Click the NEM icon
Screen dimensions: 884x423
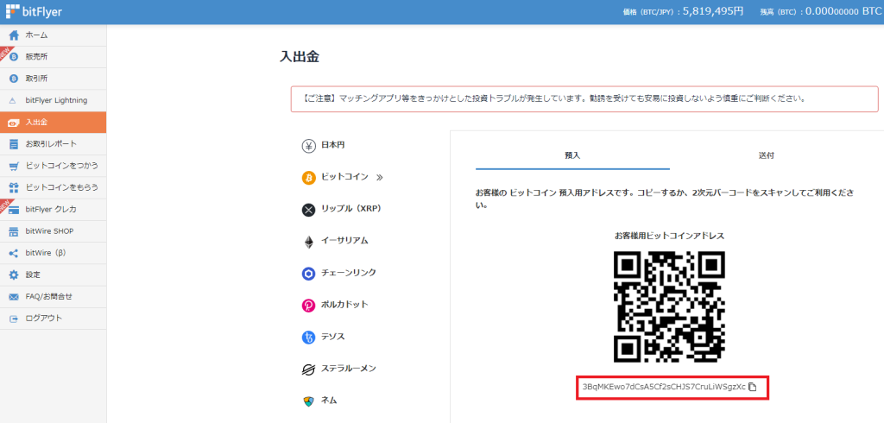[x=308, y=401]
